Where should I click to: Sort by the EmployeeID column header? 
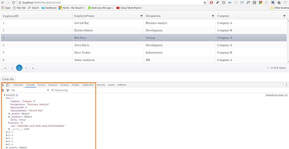coord(36,16)
